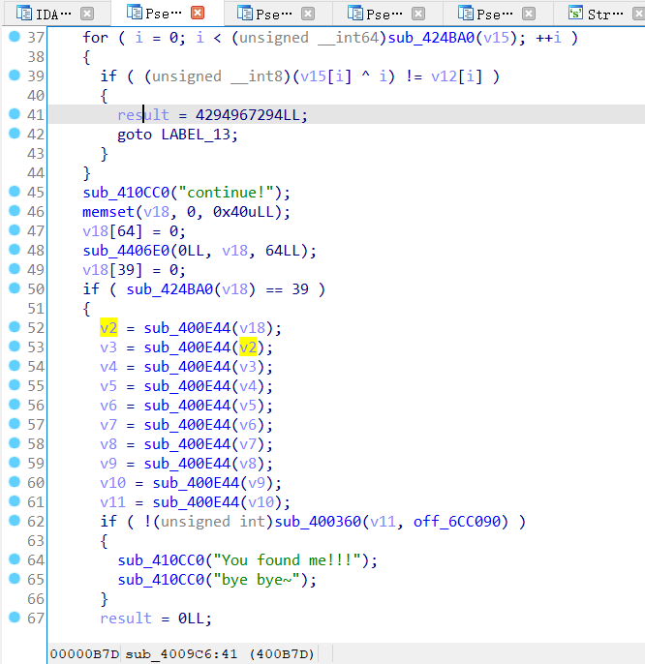Click the blue dot beside line 62
The width and height of the screenshot is (645, 664).
click(x=14, y=521)
